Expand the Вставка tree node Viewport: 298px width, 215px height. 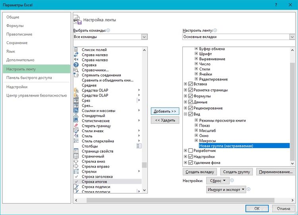(x=185, y=84)
